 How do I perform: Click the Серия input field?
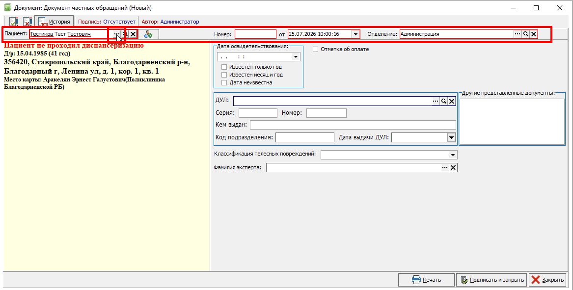(x=258, y=113)
